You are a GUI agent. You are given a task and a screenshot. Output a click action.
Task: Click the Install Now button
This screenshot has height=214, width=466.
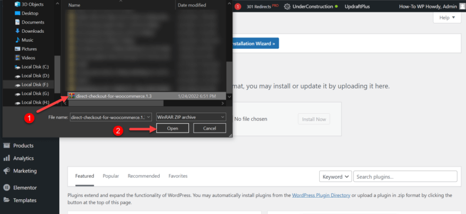[314, 119]
